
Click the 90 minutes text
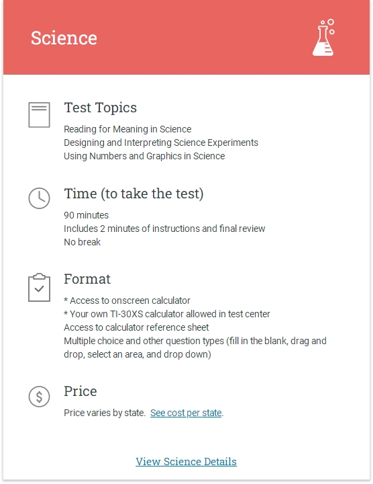[87, 215]
